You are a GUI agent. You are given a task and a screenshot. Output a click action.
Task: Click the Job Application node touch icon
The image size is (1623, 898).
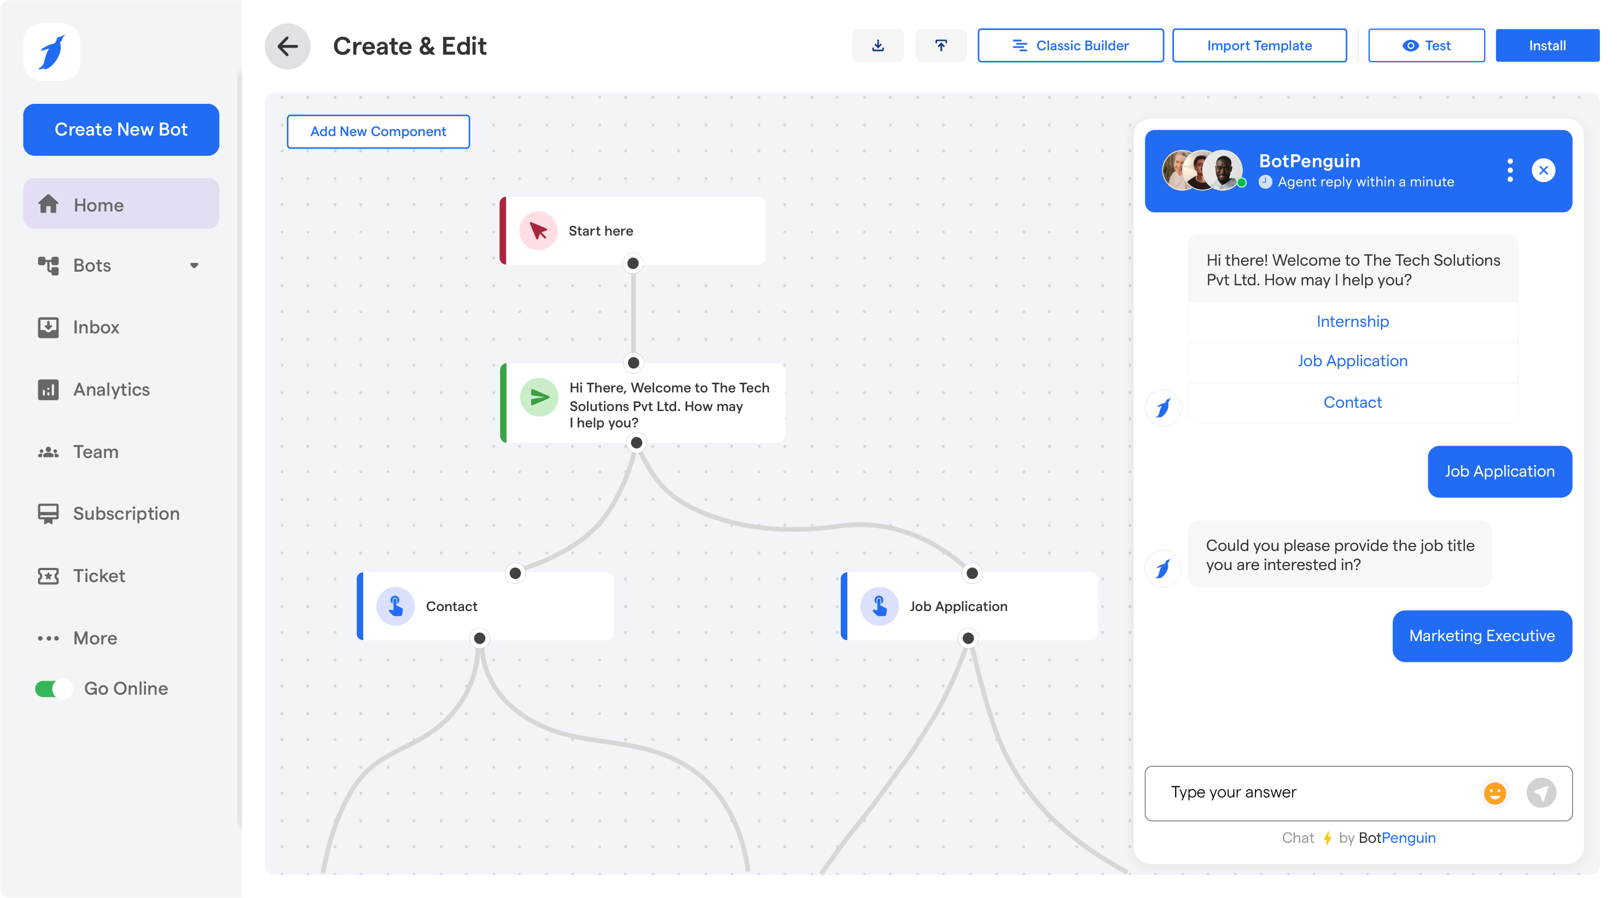click(880, 605)
